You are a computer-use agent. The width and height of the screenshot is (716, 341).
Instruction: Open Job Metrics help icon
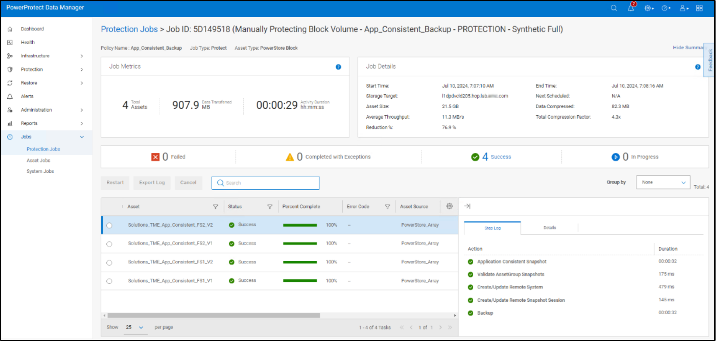point(338,67)
